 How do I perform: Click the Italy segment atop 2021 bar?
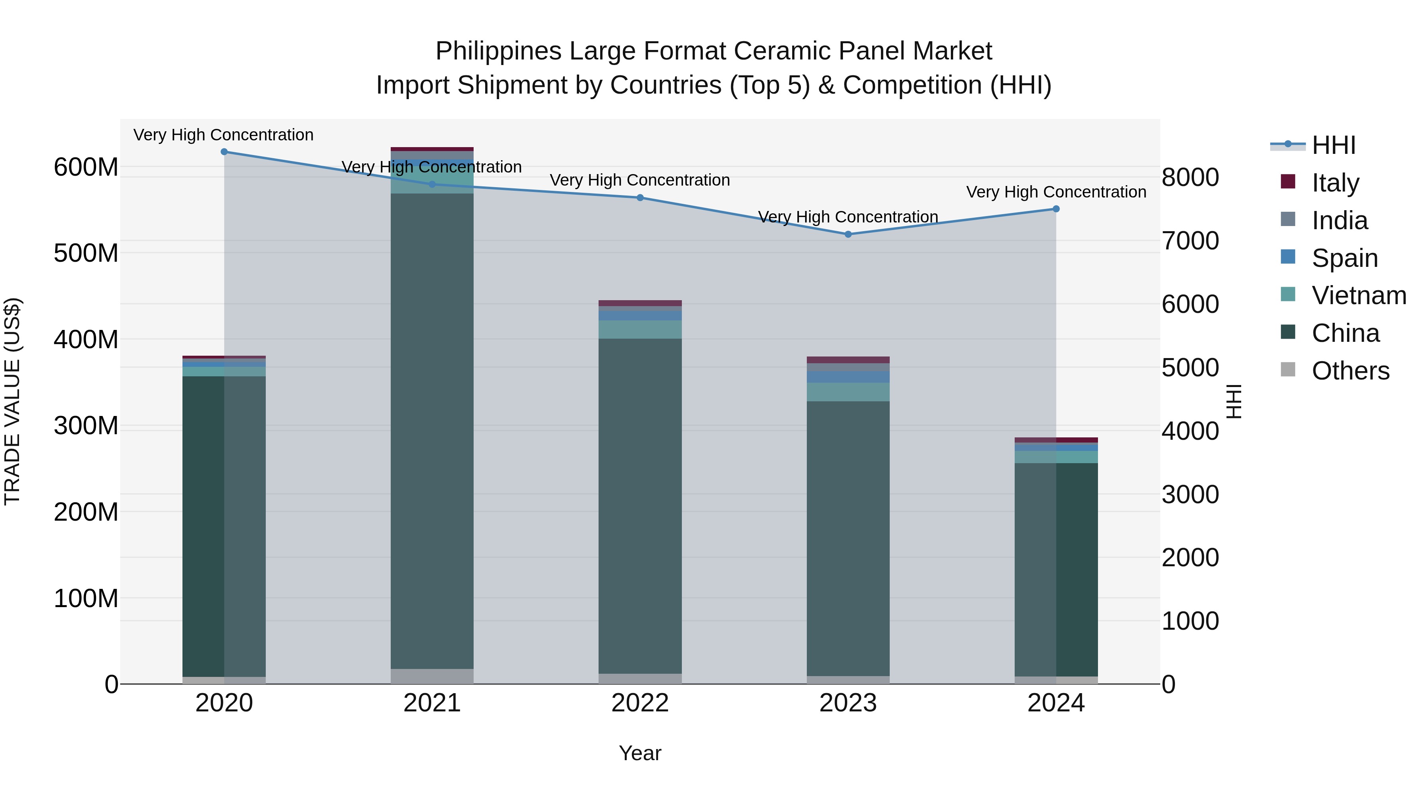[432, 149]
